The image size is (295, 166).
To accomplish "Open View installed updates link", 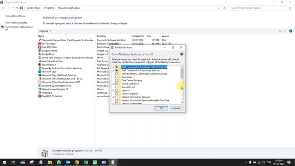I will [16, 23].
